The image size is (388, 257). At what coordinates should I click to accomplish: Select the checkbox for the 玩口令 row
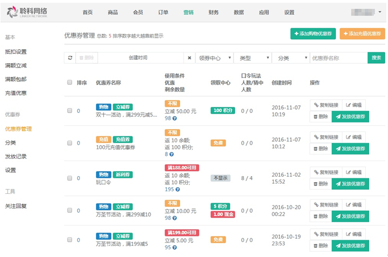pyautogui.click(x=70, y=178)
